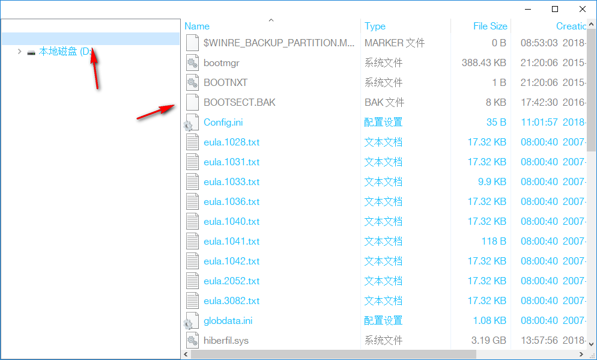Select the document icon for BOOTSECT.BAK

(x=192, y=102)
